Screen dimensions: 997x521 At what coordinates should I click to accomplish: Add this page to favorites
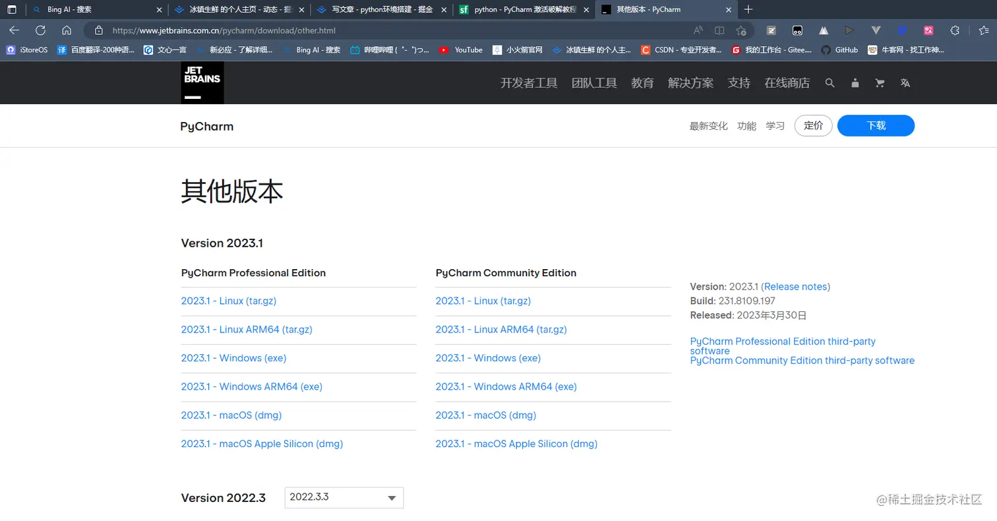coord(741,30)
